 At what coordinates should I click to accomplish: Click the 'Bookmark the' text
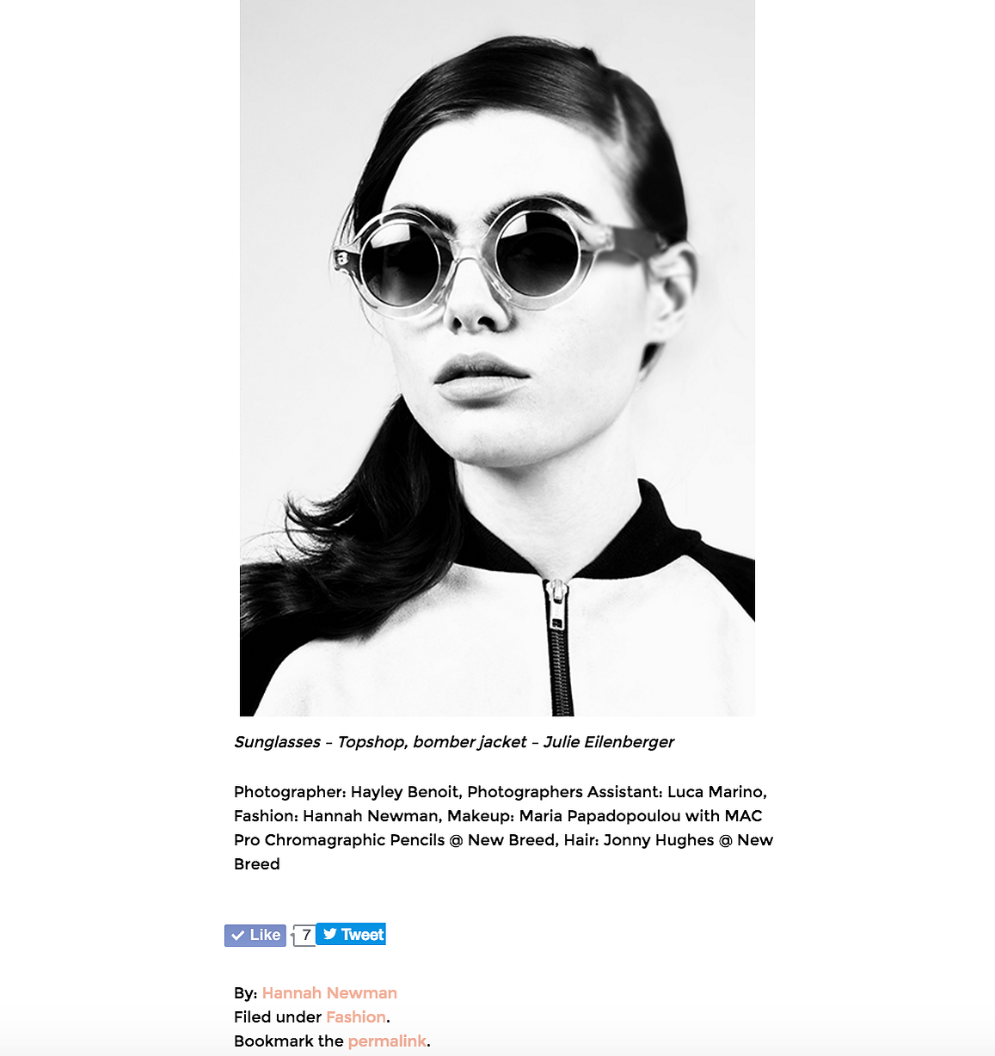289,1041
